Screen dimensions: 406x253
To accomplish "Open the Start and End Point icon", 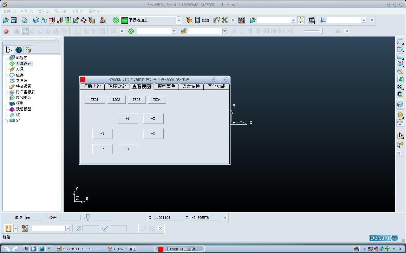I will 60,20.
